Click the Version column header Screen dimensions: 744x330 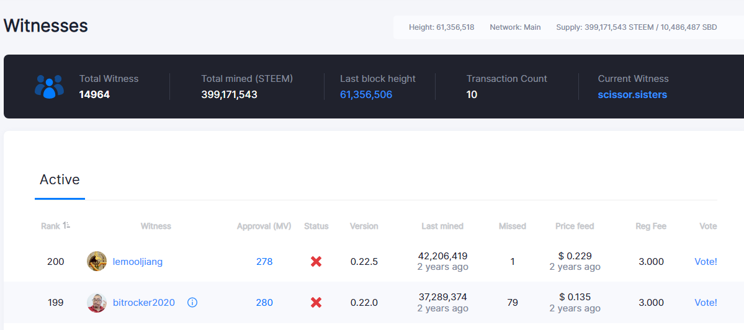[364, 226]
